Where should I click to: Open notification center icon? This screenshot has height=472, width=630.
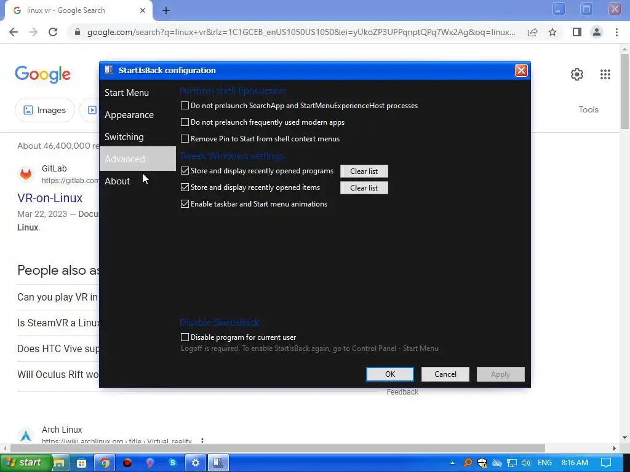[x=606, y=463]
